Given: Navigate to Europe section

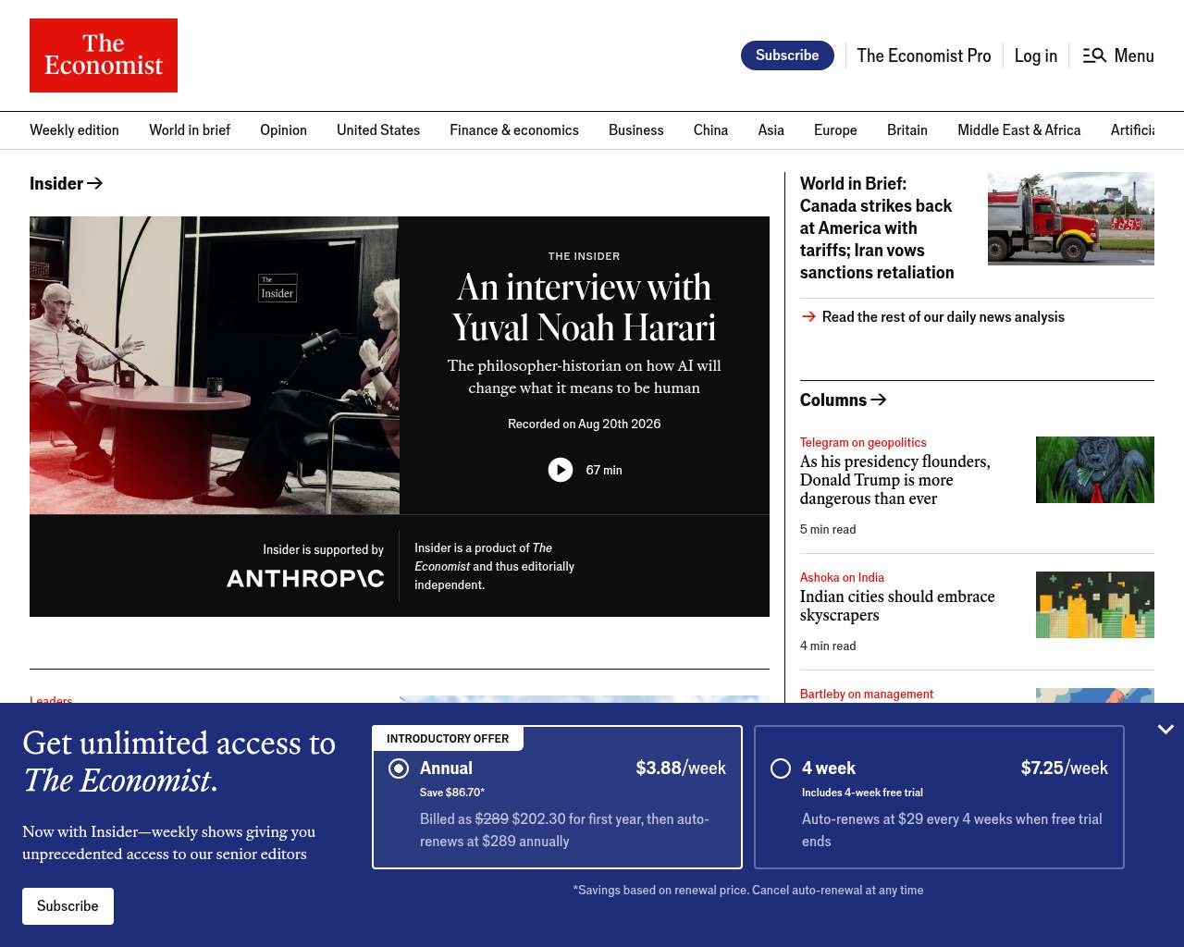Looking at the screenshot, I should (835, 130).
